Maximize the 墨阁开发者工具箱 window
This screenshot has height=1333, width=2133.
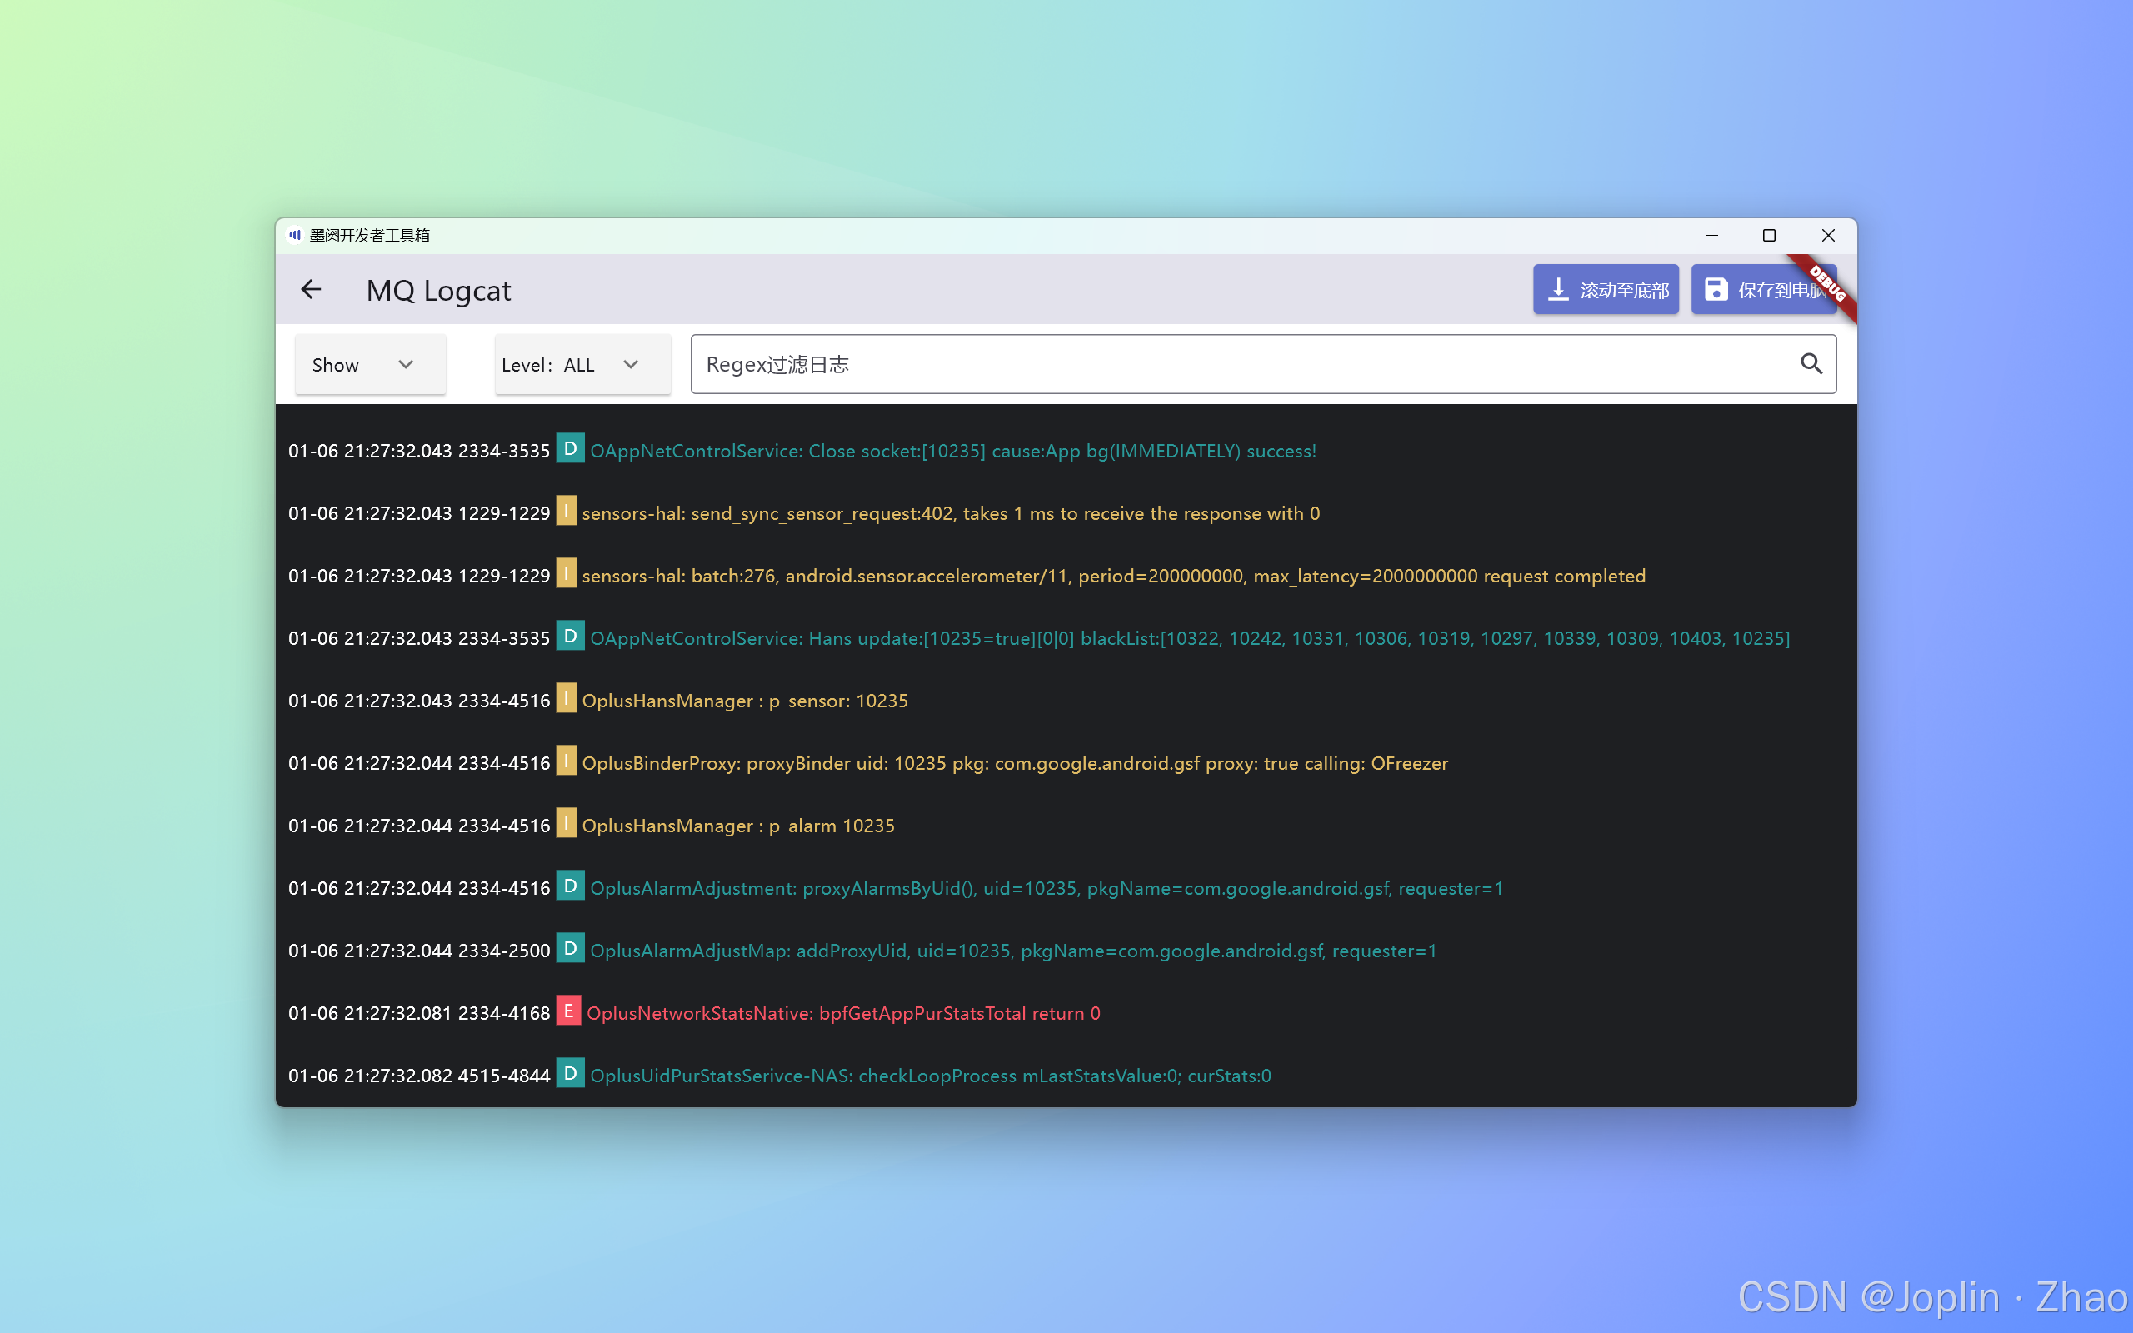tap(1768, 236)
